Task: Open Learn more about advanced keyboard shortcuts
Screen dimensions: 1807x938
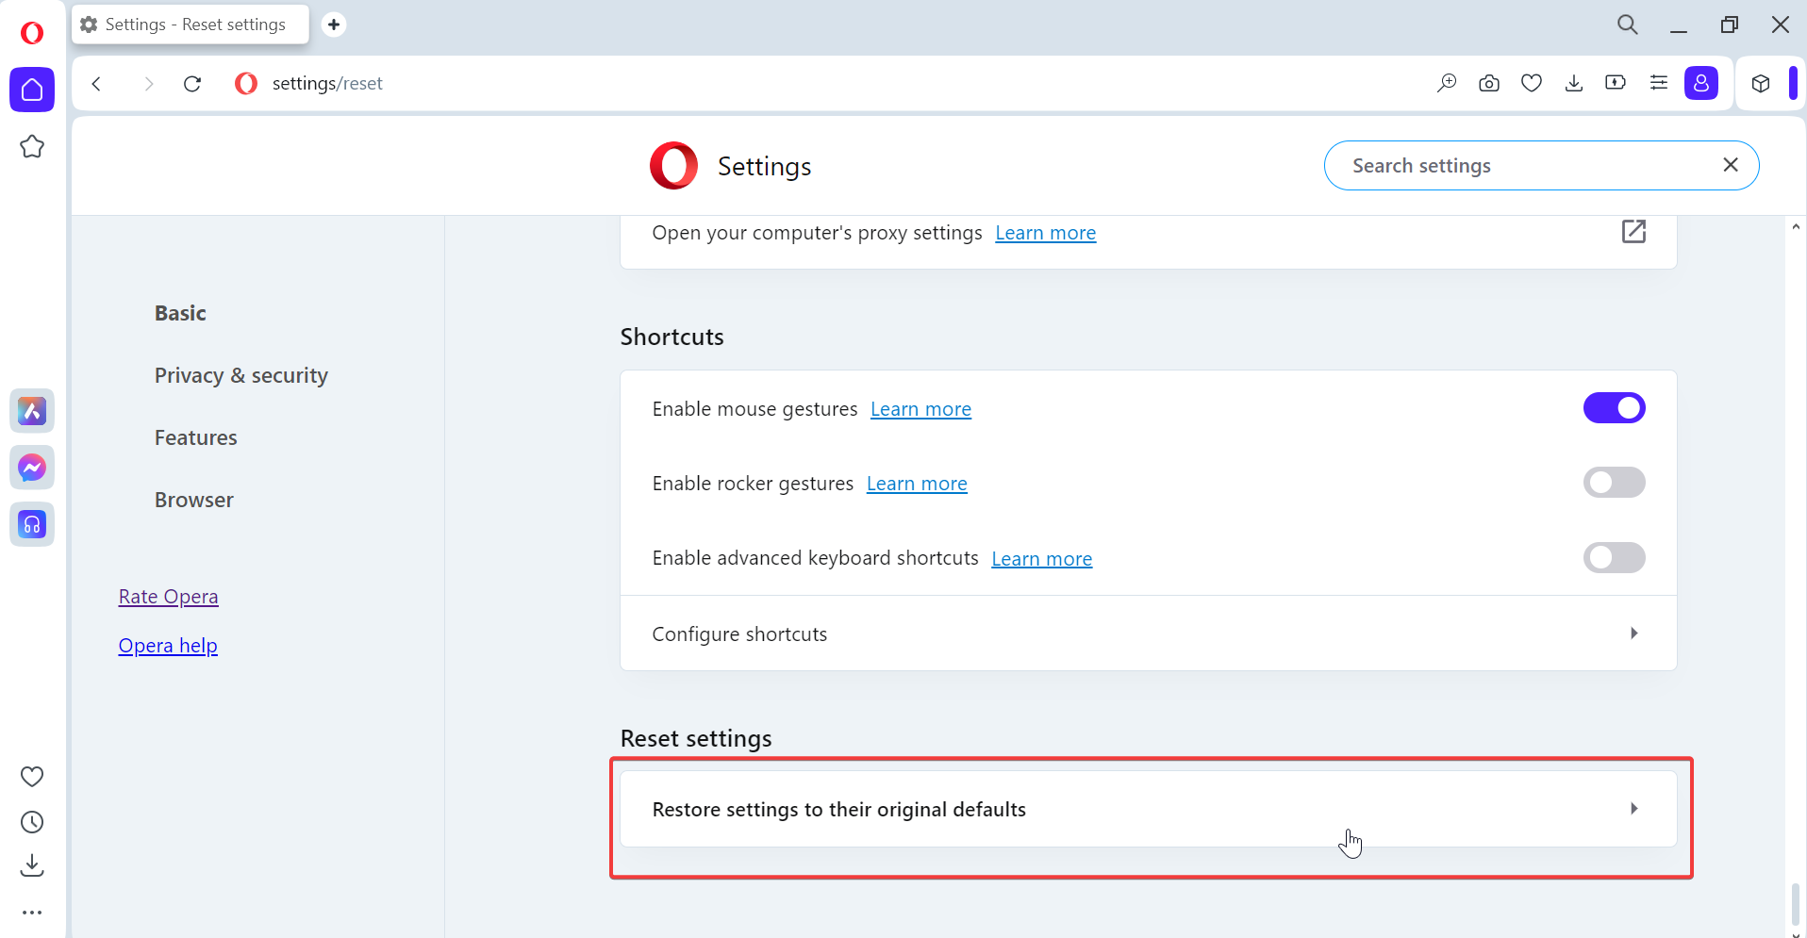Action: (1042, 559)
